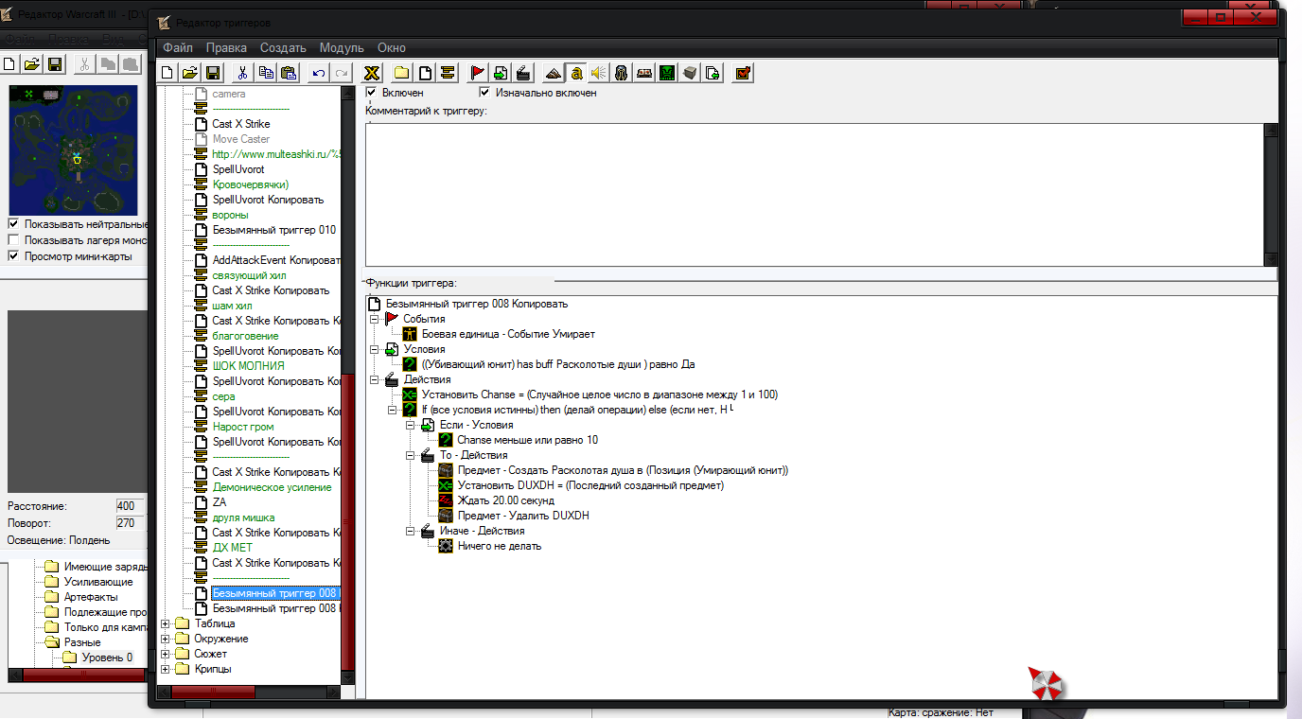This screenshot has width=1302, height=719.
Task: Expand the Крипцы category
Action: (166, 669)
